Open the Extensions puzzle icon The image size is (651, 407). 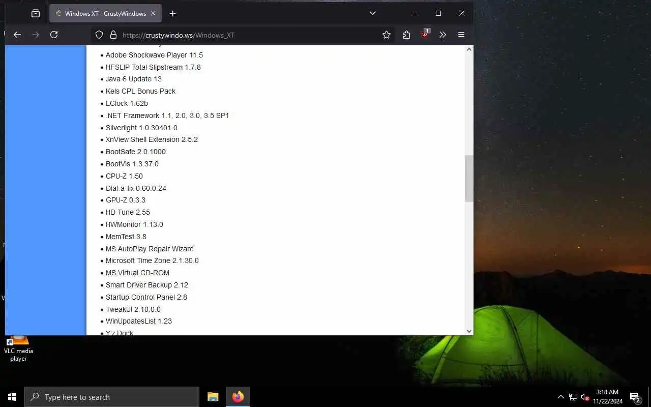point(406,35)
